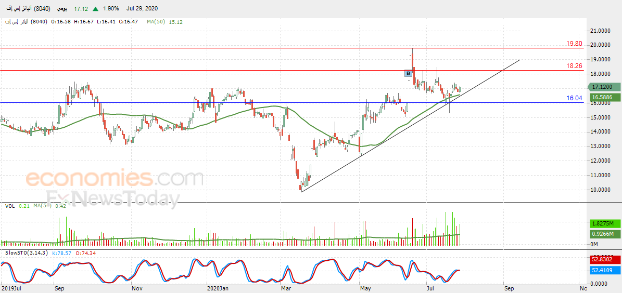Click the 17.12 last price in header
The image size is (622, 293).
pos(81,8)
